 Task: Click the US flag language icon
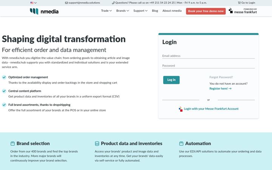click(x=32, y=3)
